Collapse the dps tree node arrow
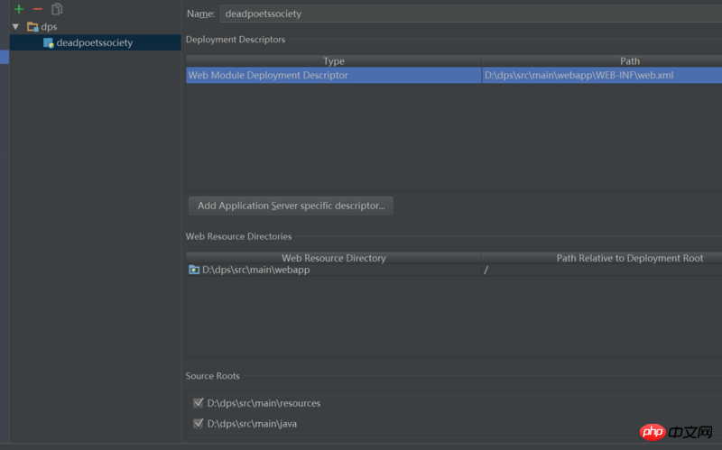 pos(15,27)
